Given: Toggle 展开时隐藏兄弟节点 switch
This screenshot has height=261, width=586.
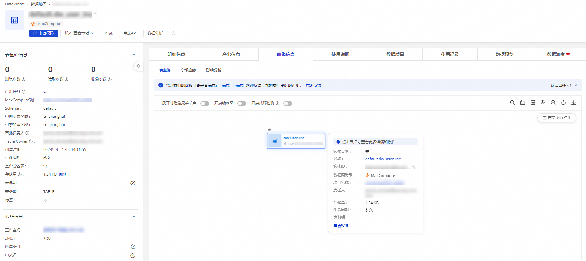Looking at the screenshot, I should coord(205,104).
